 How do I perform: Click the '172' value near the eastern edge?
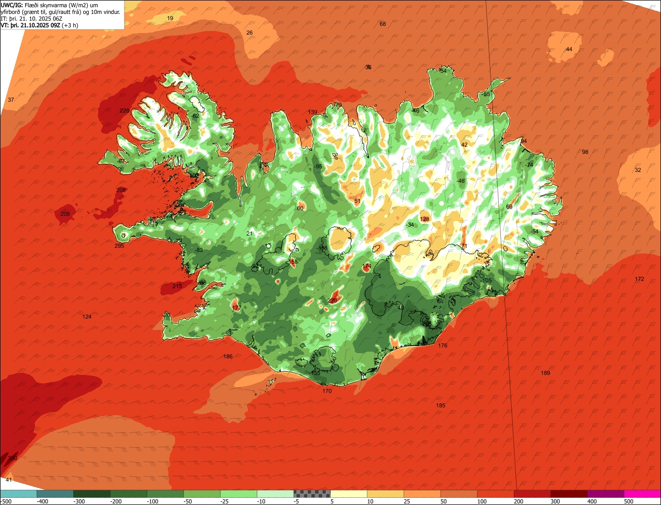coord(639,279)
